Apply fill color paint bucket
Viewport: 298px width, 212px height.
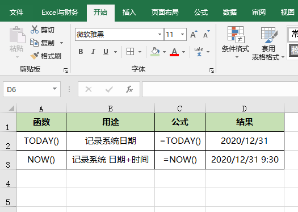155,52
